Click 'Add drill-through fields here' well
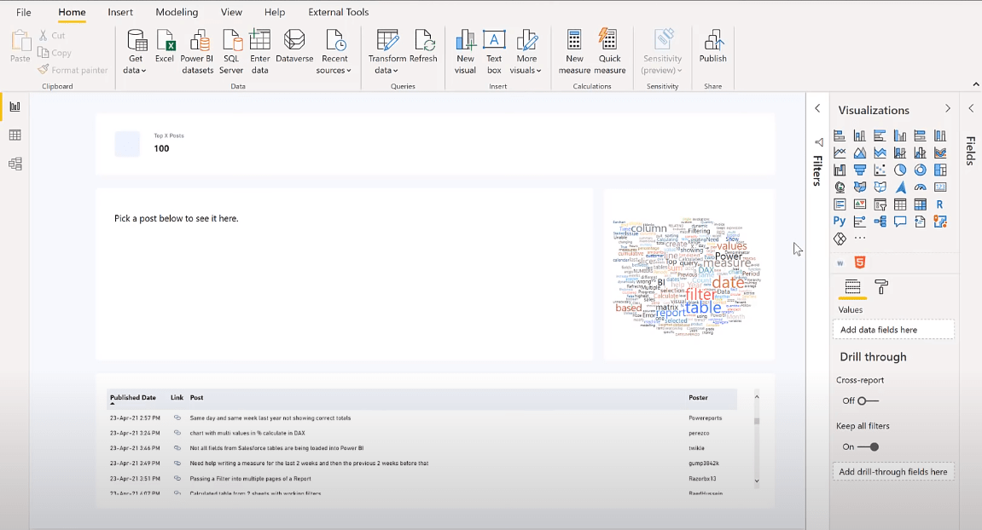The image size is (982, 530). 893,472
